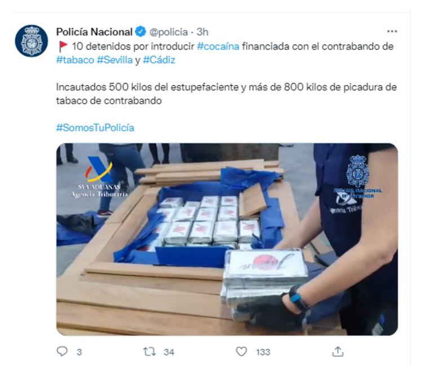Viewport: 434px width, 377px height.
Task: Click the blue verified badge icon
Action: 140,32
